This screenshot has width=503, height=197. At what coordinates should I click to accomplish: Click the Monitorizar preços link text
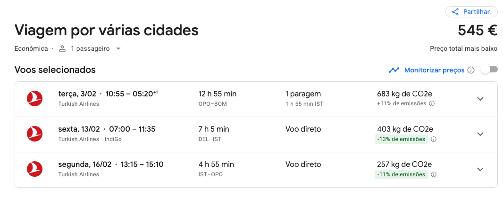435,70
